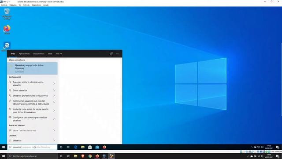Click the volume icon in host tray

(x=262, y=156)
